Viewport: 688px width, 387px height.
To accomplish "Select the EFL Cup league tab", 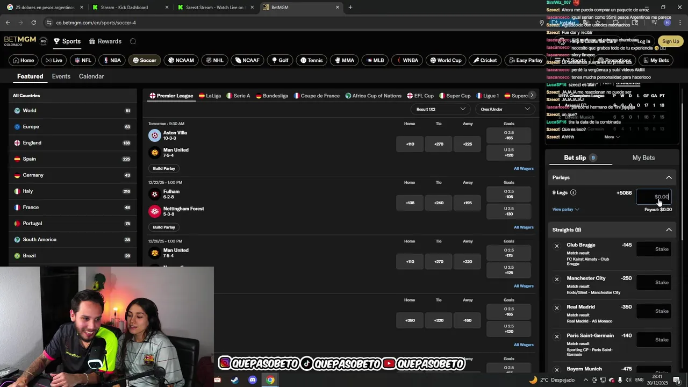I will click(x=420, y=96).
